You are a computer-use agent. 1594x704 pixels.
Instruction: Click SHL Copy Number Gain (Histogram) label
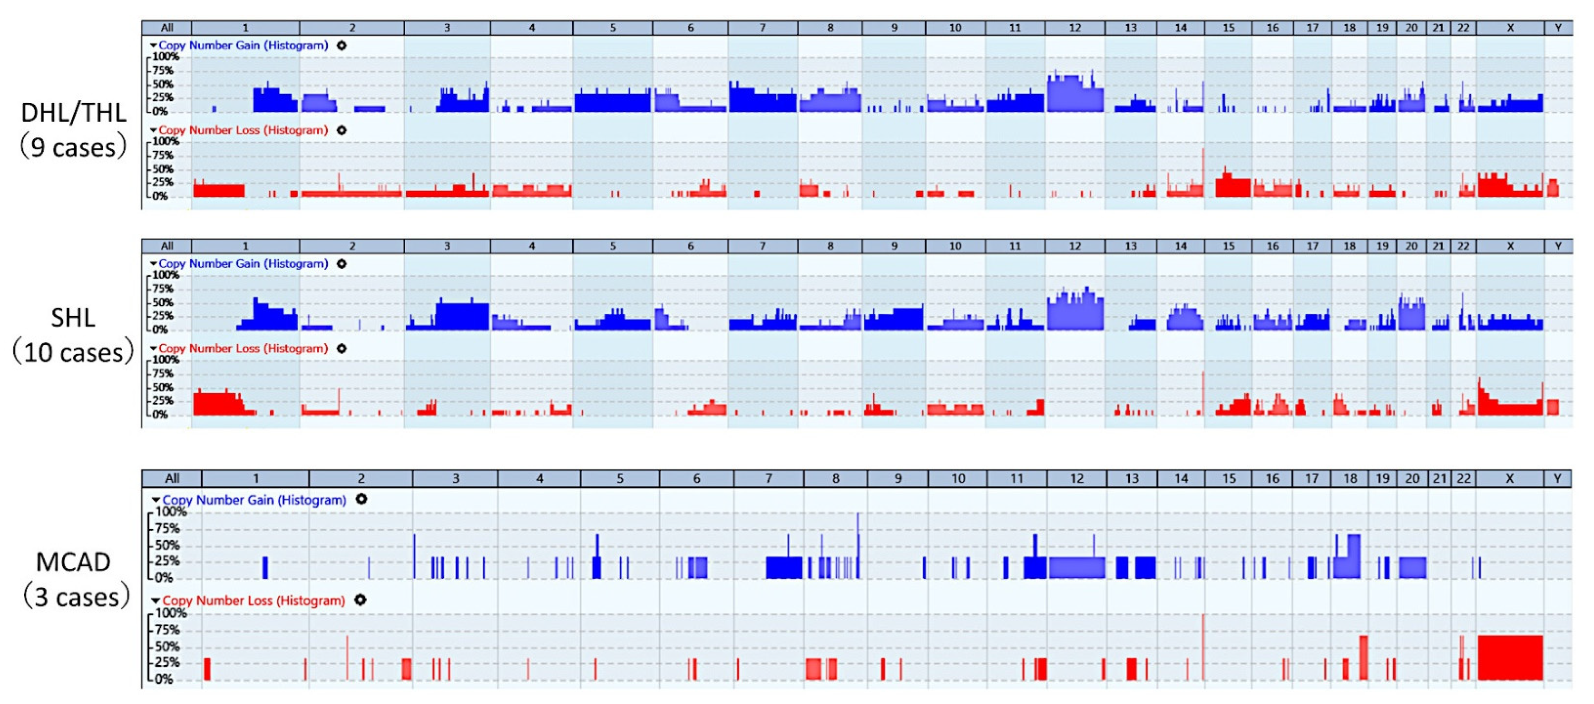coord(243,264)
